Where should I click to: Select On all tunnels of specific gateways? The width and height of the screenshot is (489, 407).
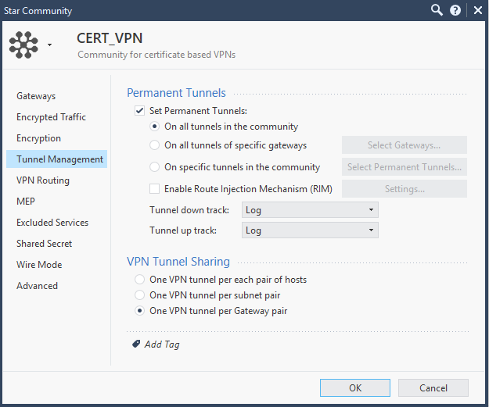click(x=155, y=145)
